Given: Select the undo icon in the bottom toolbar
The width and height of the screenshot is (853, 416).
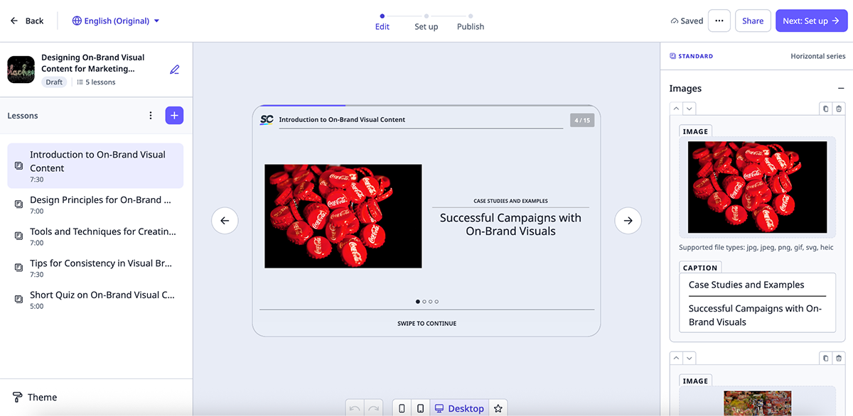Looking at the screenshot, I should pyautogui.click(x=355, y=407).
